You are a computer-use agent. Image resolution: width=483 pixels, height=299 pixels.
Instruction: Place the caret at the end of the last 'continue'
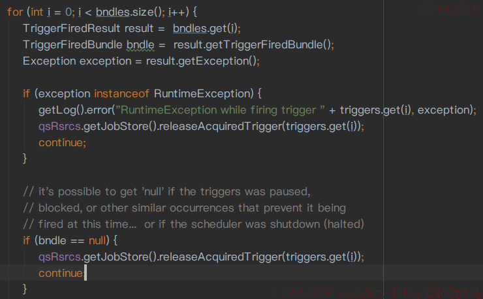(85, 273)
